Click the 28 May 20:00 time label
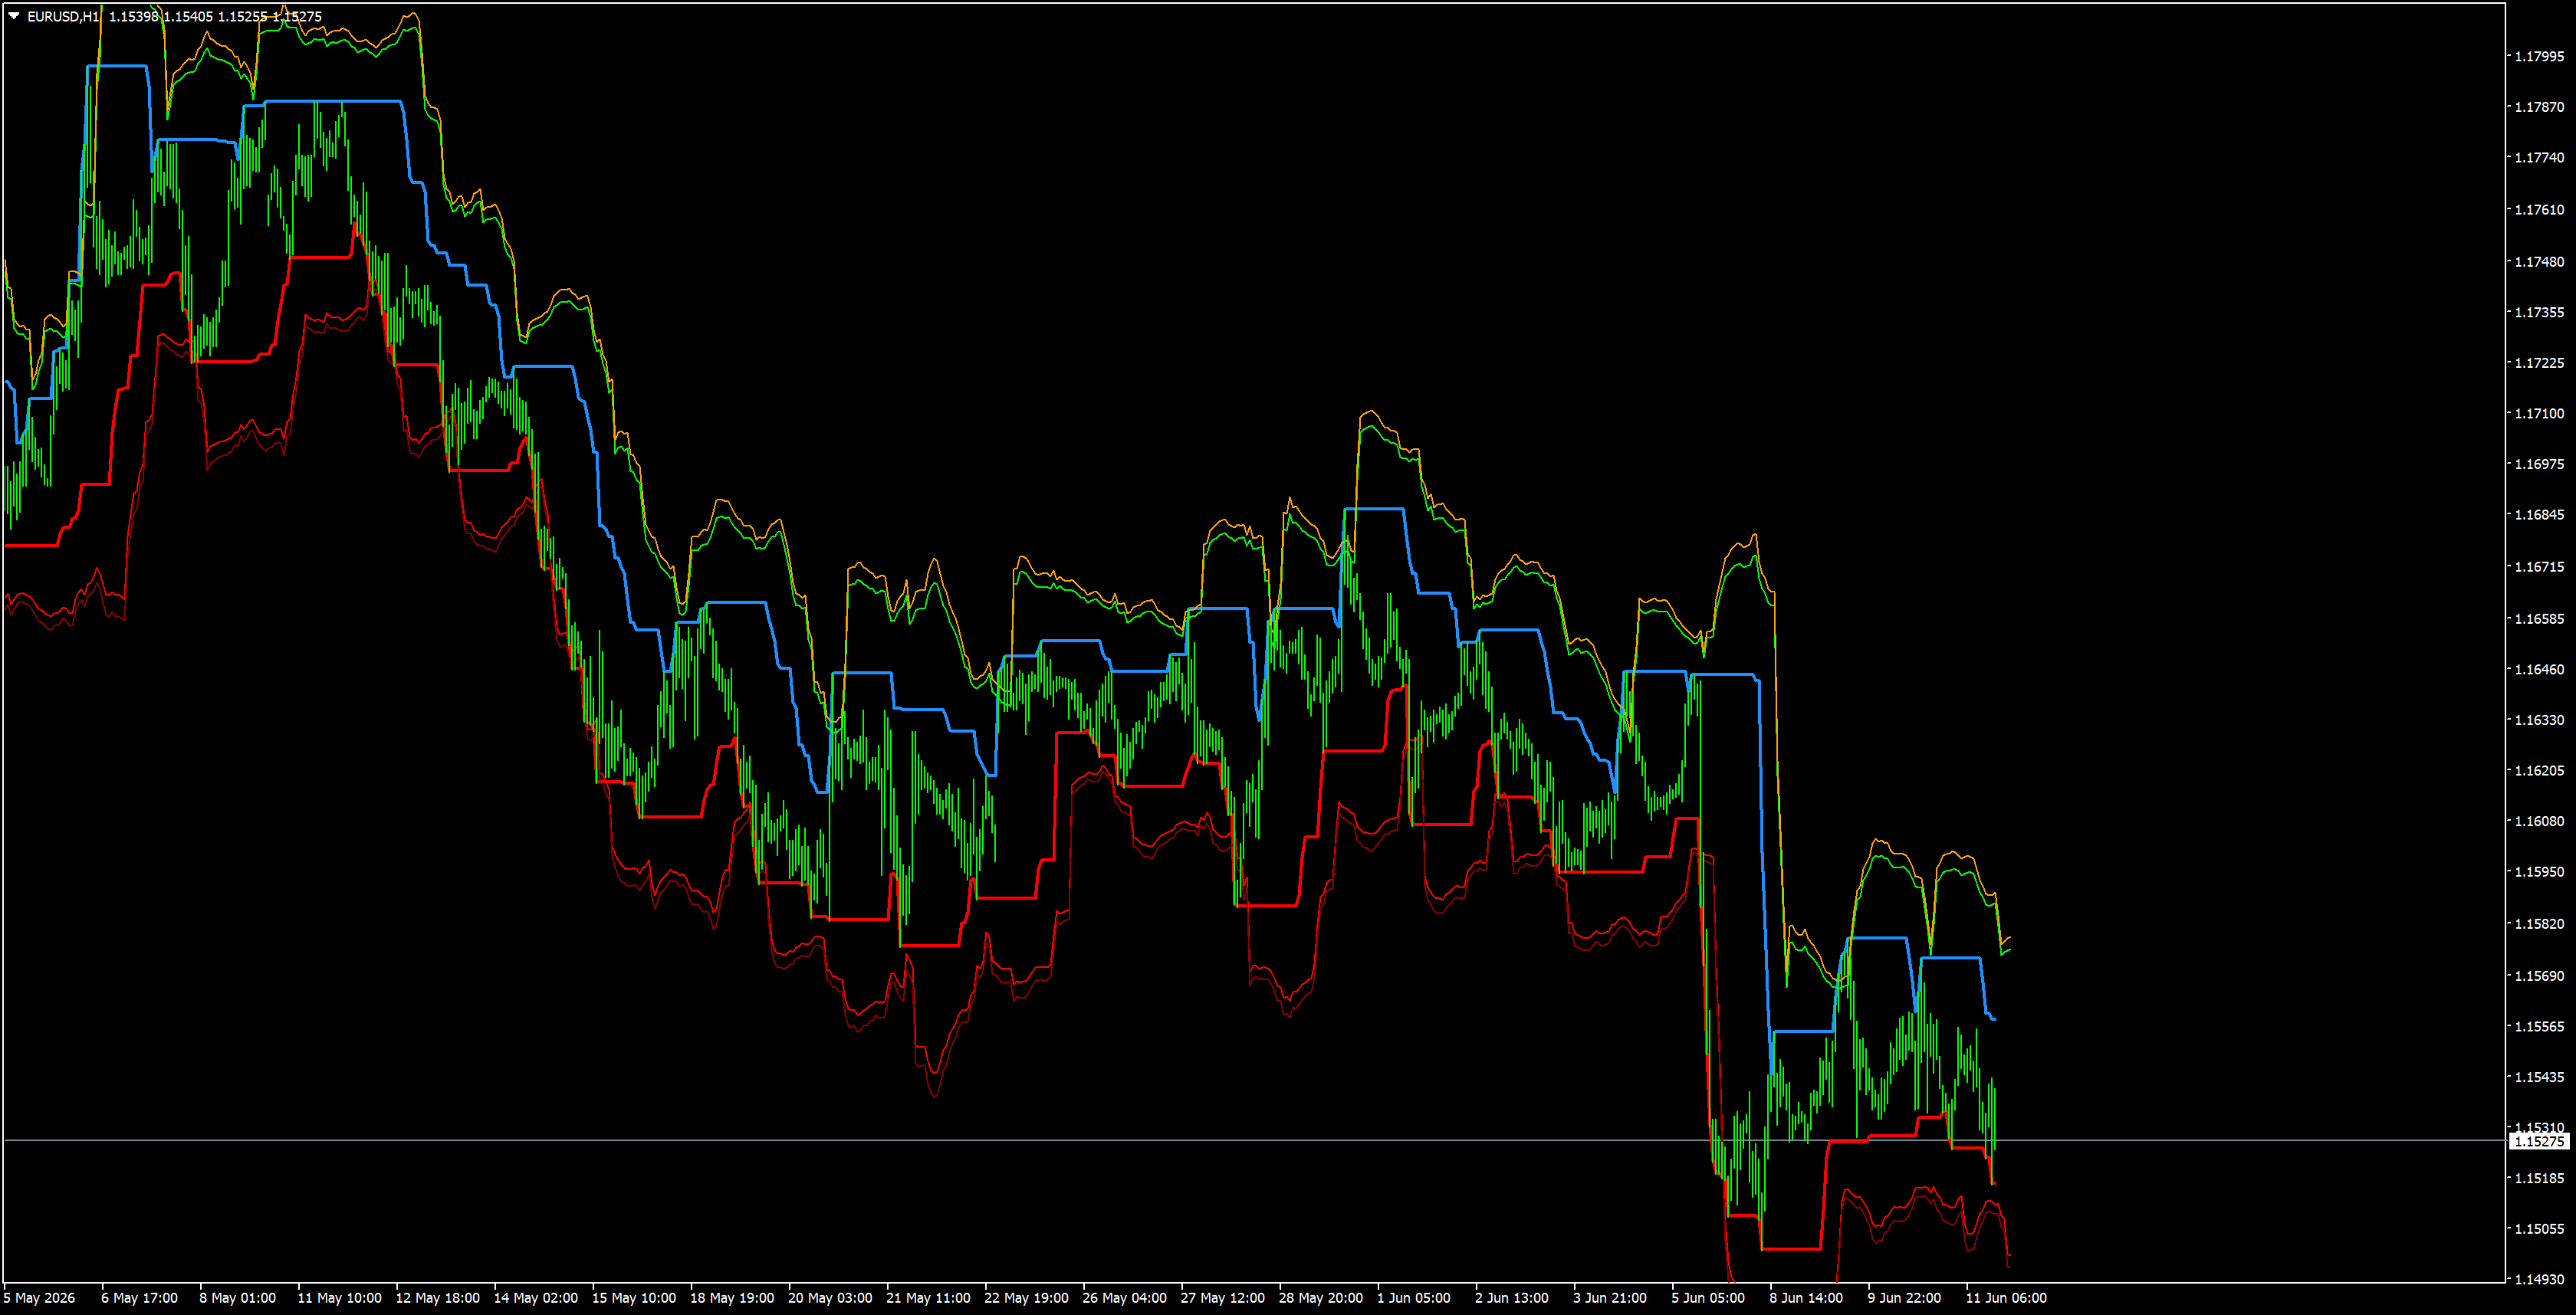The image size is (2576, 1315). pyautogui.click(x=1320, y=1298)
